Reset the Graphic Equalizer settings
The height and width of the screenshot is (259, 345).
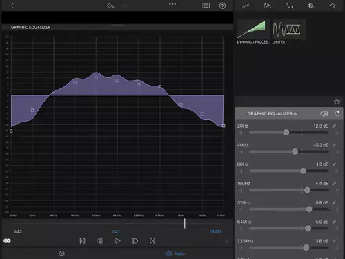coord(337,113)
